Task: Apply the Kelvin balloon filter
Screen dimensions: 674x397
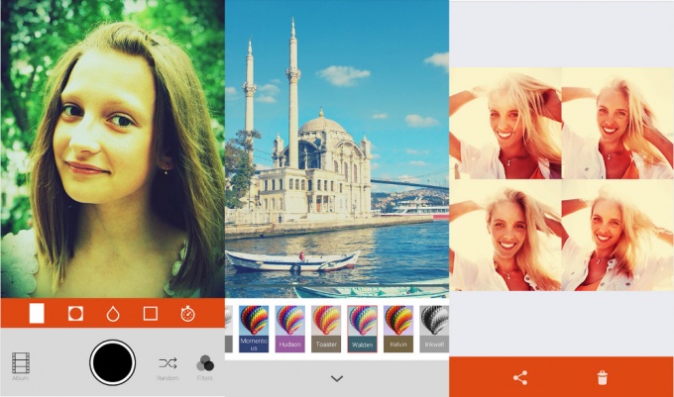Action: click(398, 329)
